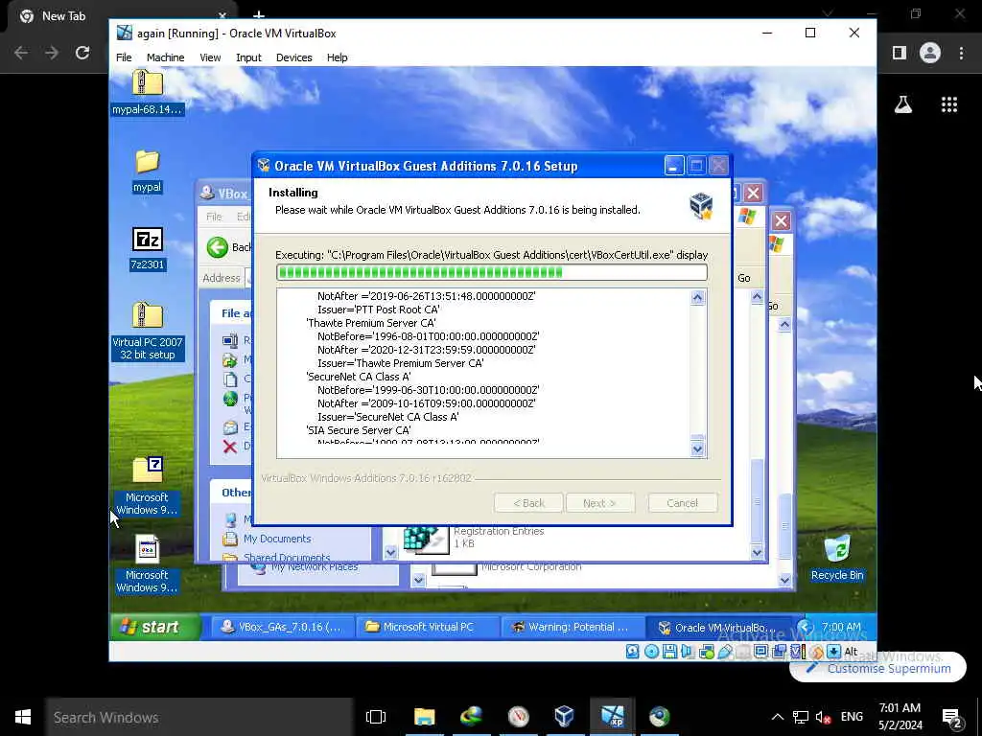Image resolution: width=982 pixels, height=736 pixels.
Task: Show hidden XP tray icons using the arrow
Action: (806, 627)
